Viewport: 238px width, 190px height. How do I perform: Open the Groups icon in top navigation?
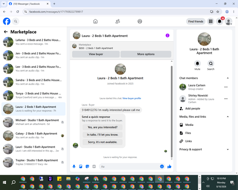point(140,21)
